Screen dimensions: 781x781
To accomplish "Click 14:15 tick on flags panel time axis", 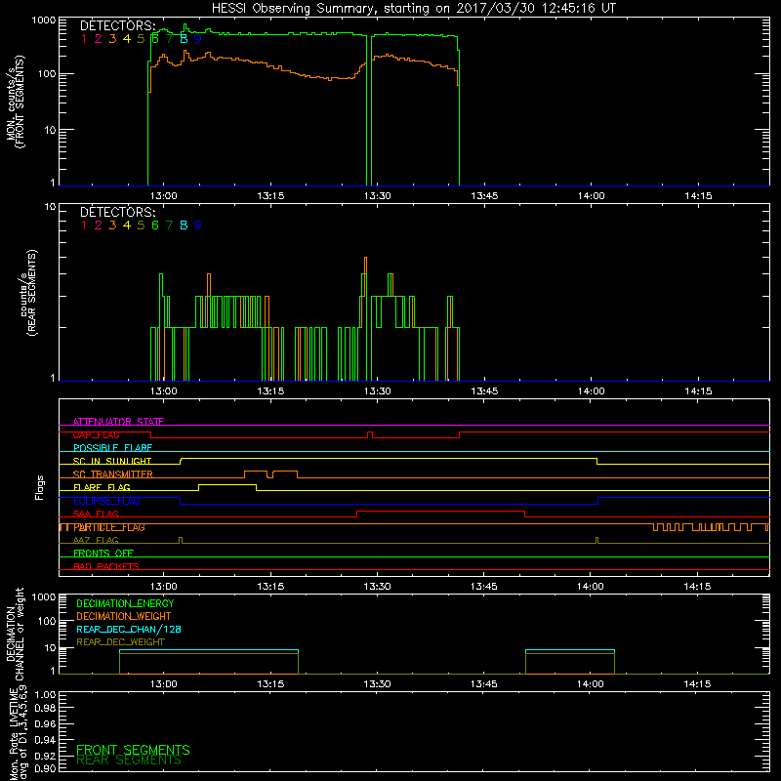I will pyautogui.click(x=697, y=587).
